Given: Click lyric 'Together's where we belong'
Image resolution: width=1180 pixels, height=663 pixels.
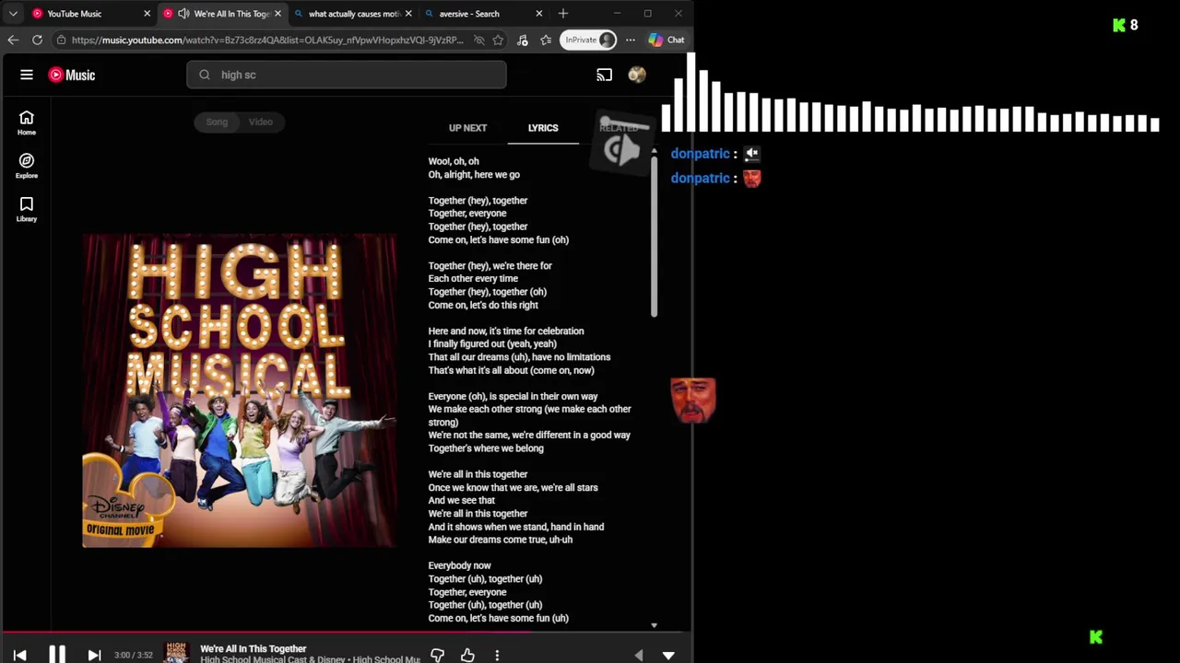Looking at the screenshot, I should [486, 448].
